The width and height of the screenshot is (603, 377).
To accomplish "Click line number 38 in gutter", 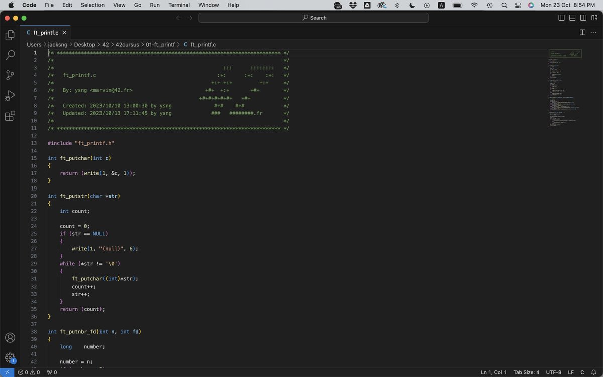I will coord(34,332).
